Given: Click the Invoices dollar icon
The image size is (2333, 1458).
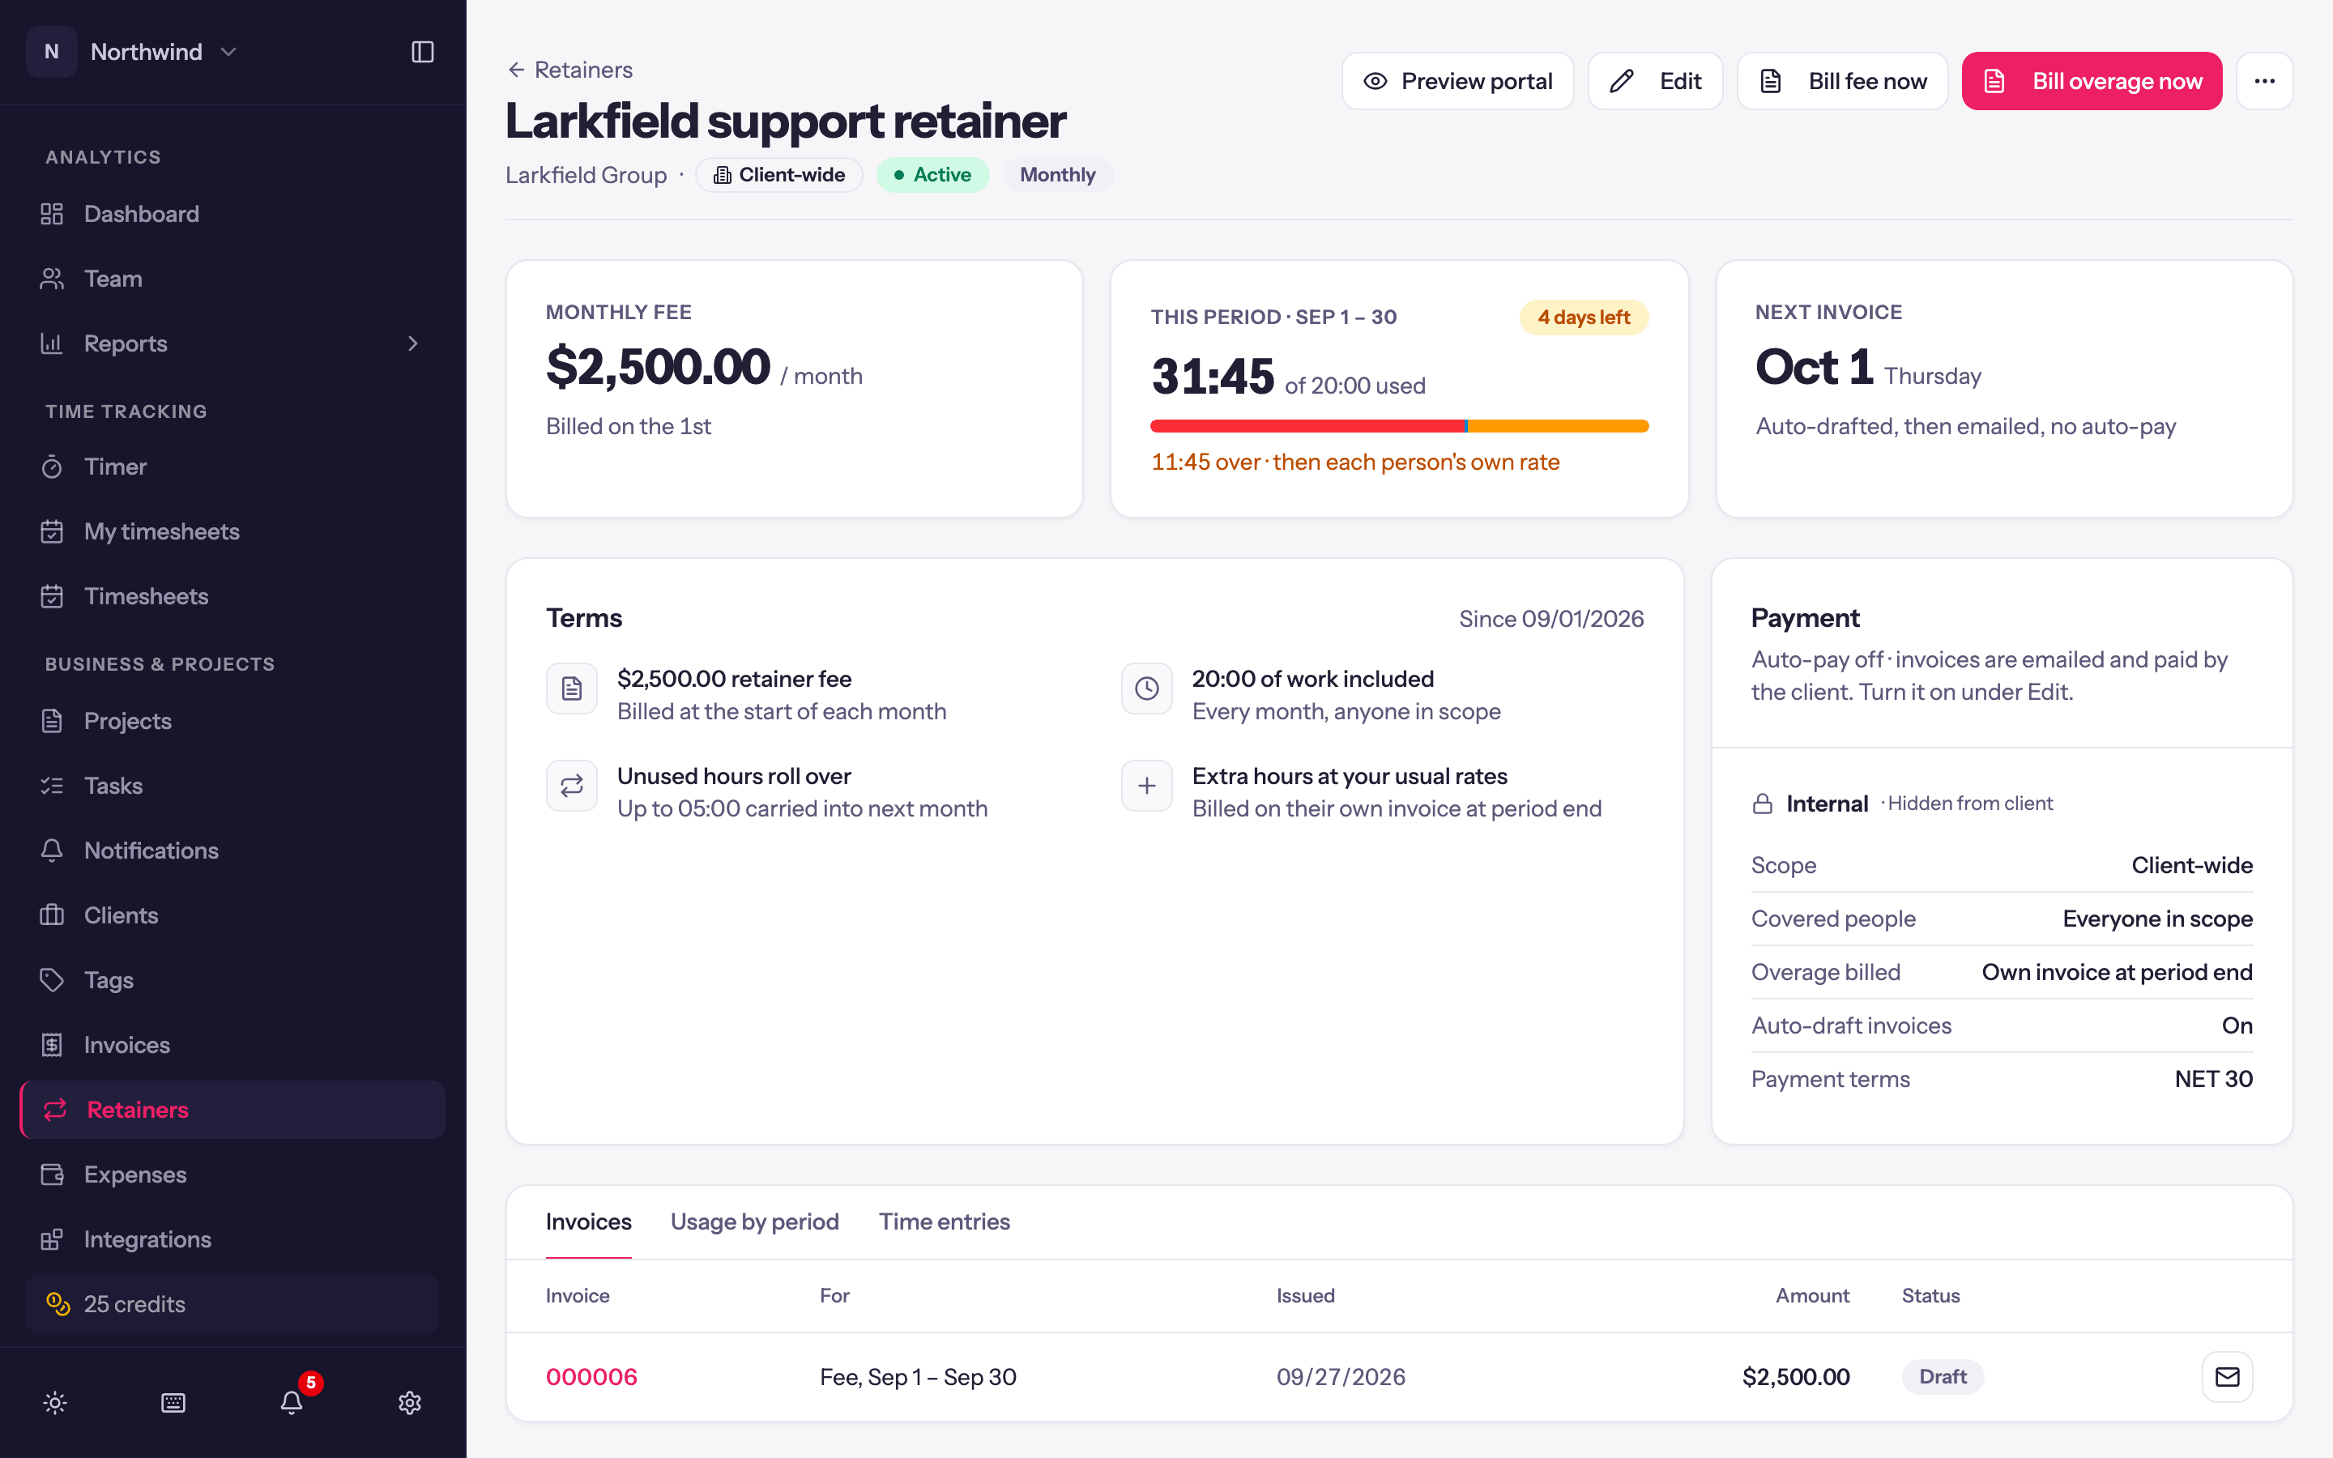Looking at the screenshot, I should coord(52,1044).
